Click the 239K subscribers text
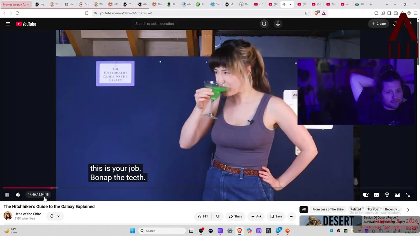Screen dimensions: 420x236 pos(25,219)
